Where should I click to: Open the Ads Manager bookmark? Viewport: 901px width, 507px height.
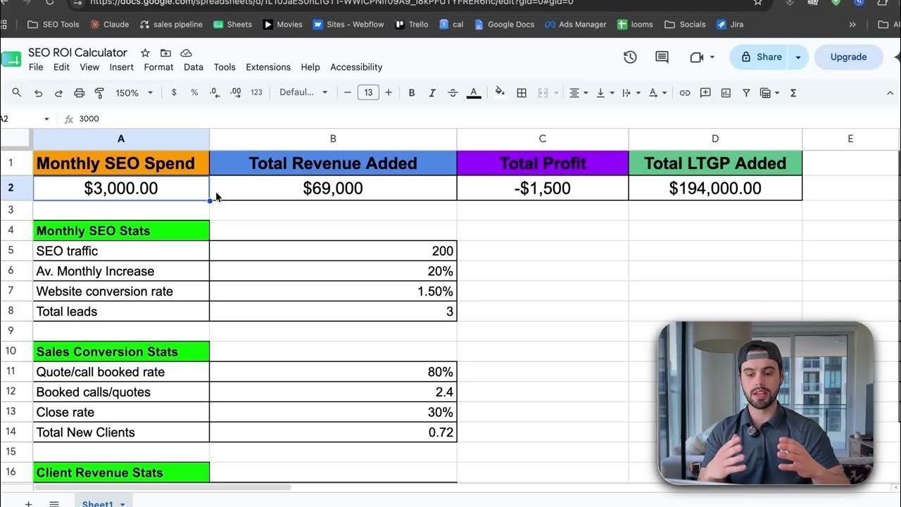[575, 24]
